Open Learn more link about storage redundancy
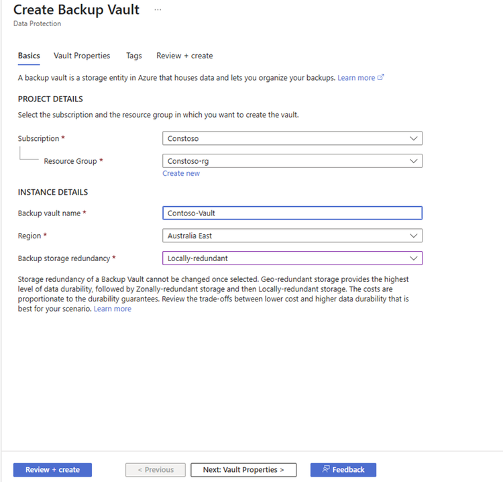This screenshot has height=482, width=503. (112, 309)
